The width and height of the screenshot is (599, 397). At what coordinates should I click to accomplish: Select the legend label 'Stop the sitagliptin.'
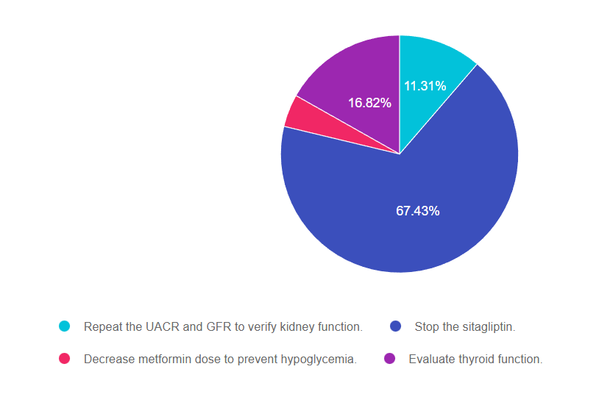465,326
